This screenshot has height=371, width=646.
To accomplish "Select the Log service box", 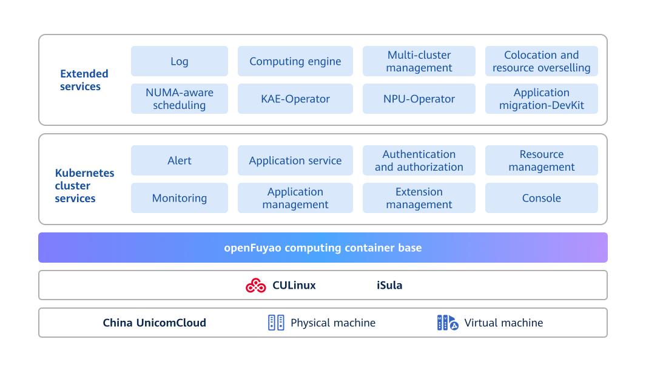I will [179, 61].
